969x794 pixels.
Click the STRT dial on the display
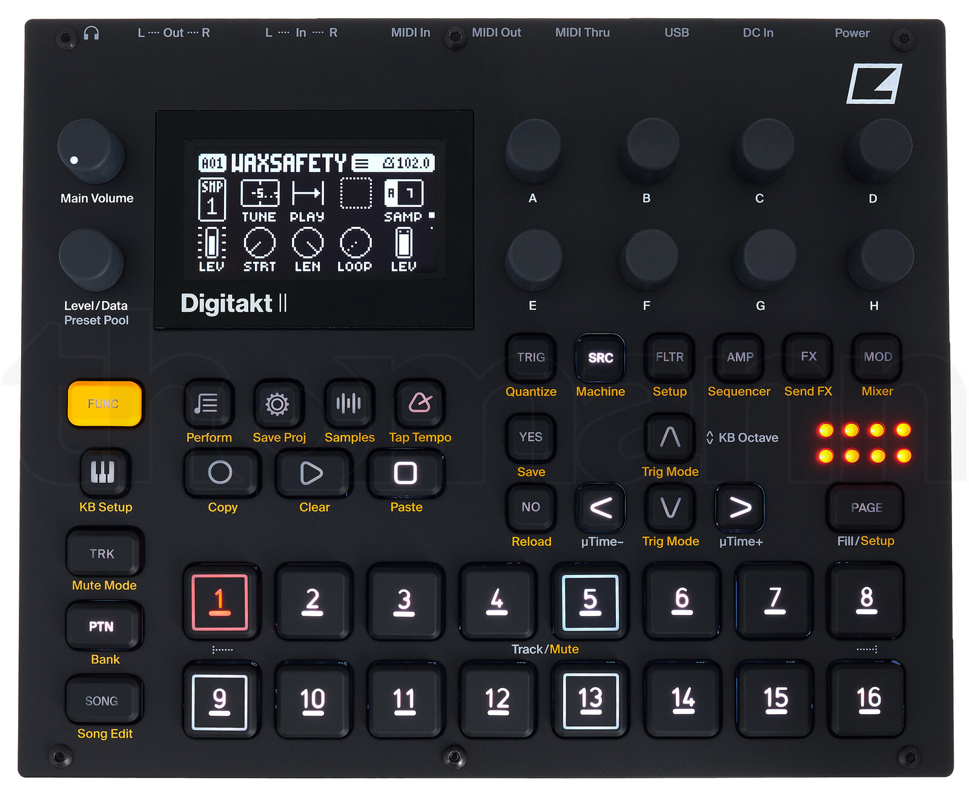click(260, 250)
